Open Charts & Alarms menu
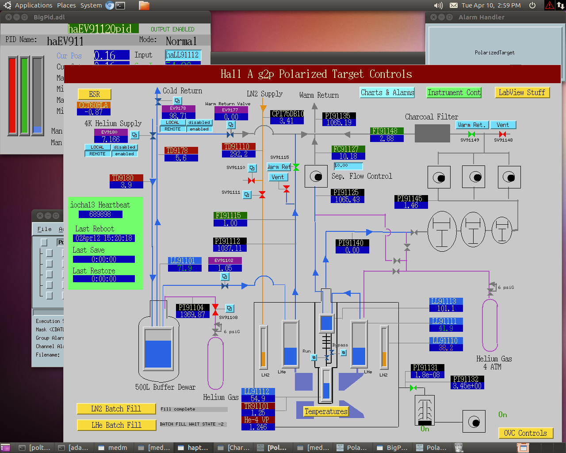This screenshot has width=566, height=453. coord(387,92)
